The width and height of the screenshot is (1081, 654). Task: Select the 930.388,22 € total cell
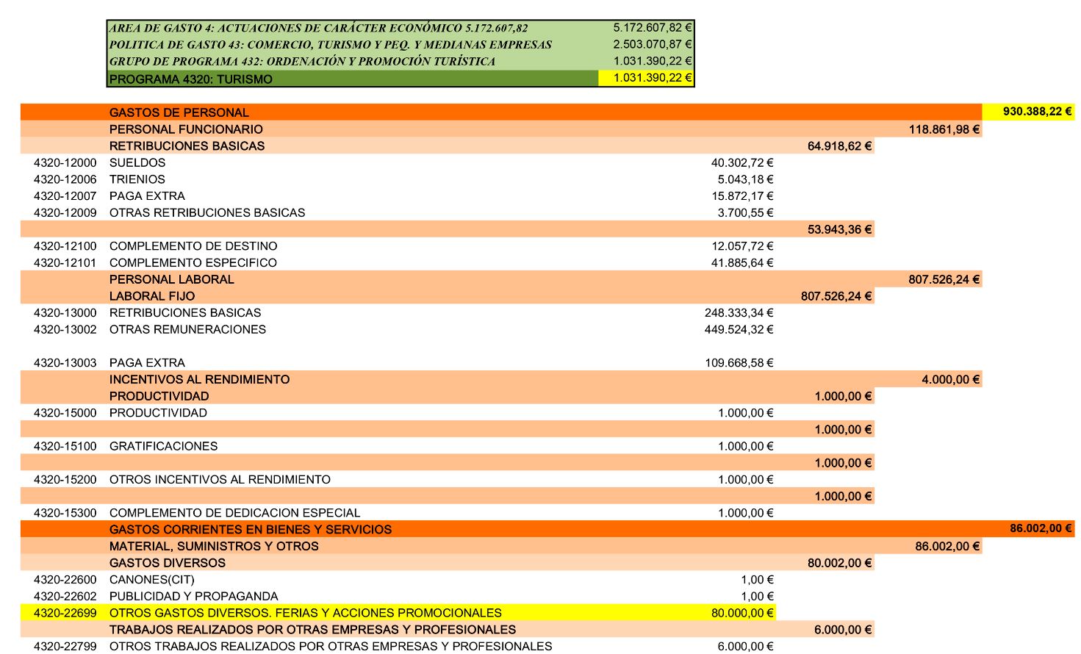1036,112
